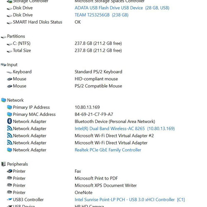
Task: Click the mouse icon beside HID-compliant mouse
Action: [x=10, y=79]
